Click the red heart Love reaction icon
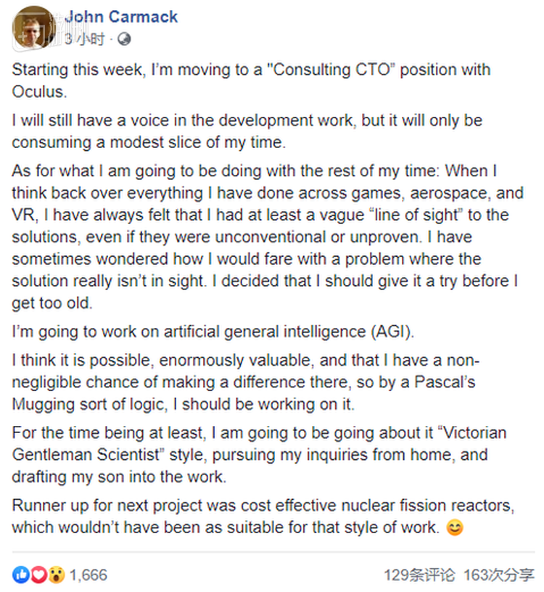 point(38,575)
